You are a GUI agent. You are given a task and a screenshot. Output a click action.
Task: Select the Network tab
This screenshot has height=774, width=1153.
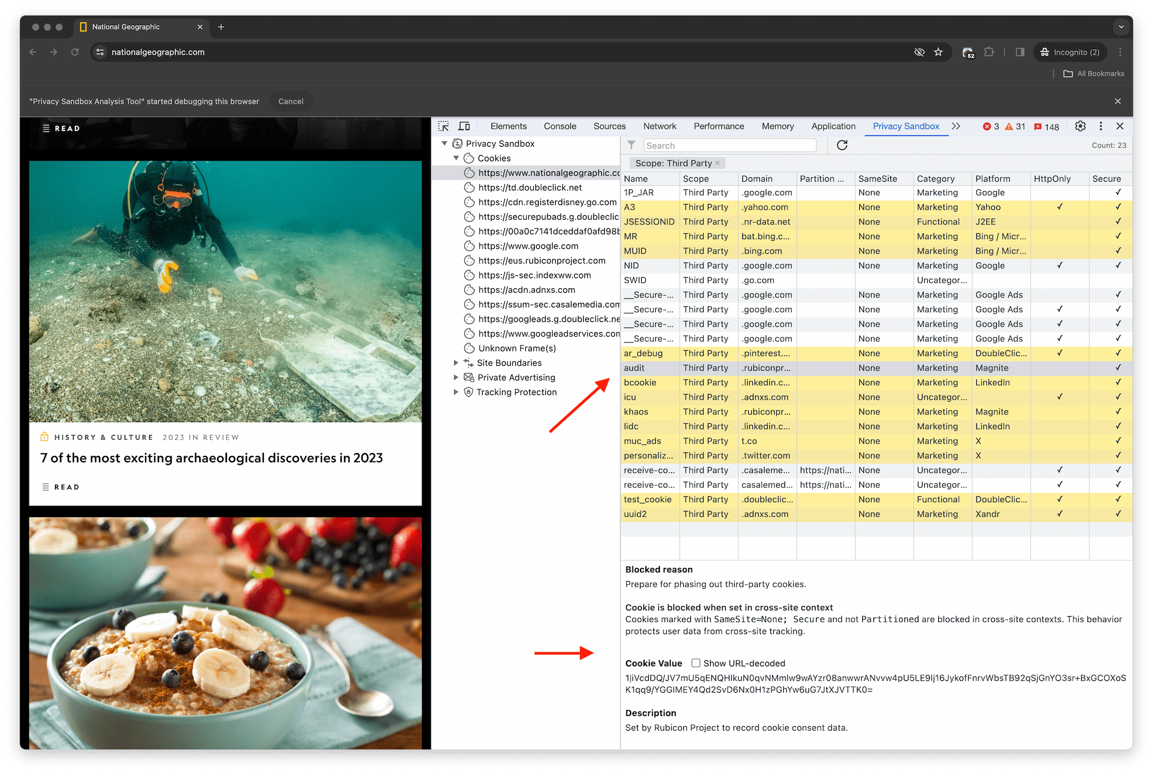tap(659, 127)
